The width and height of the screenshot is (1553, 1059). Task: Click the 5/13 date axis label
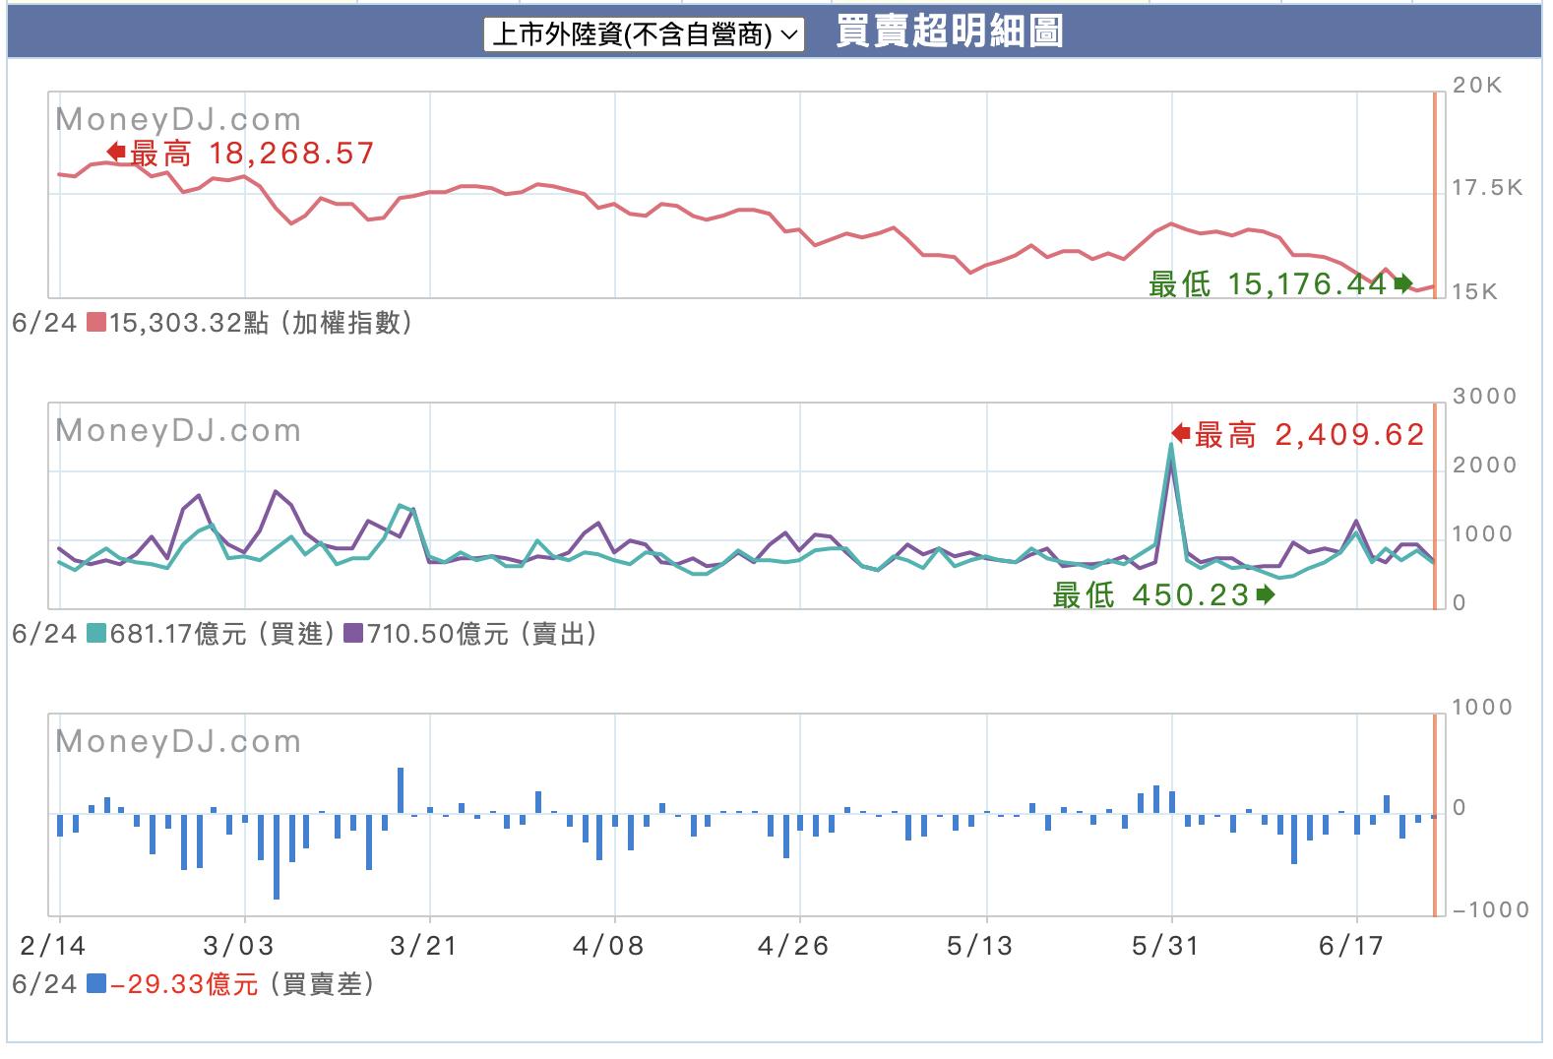pos(979,946)
